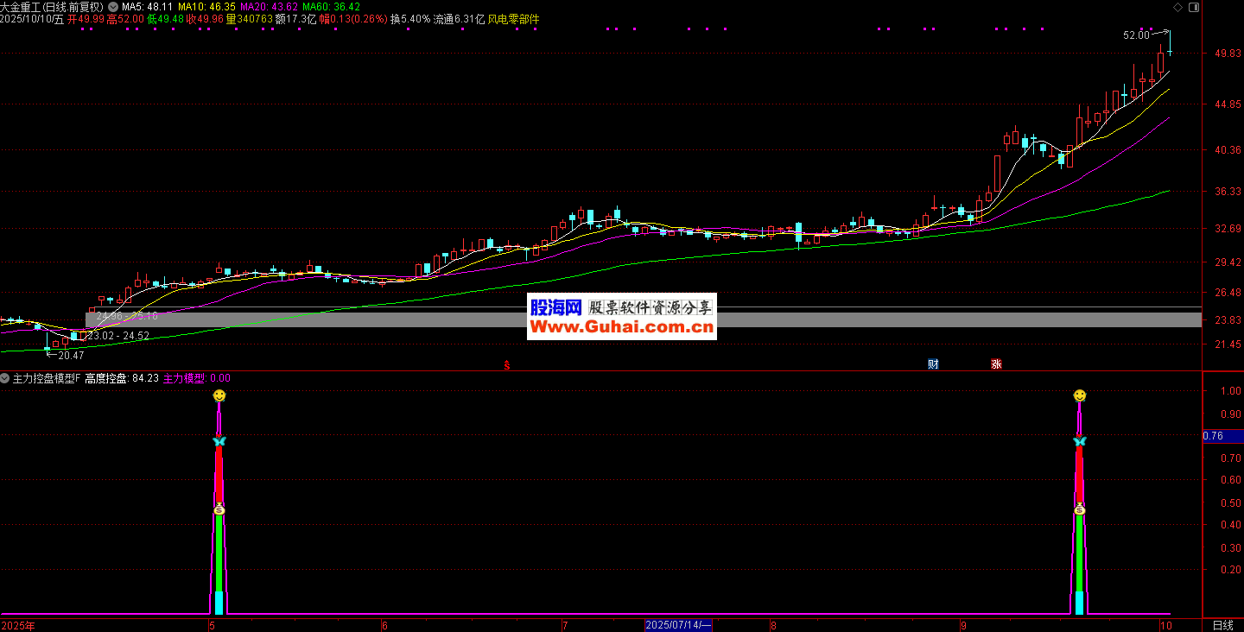Open the 风电零部件 sector link
The image size is (1244, 632).
pos(513,19)
